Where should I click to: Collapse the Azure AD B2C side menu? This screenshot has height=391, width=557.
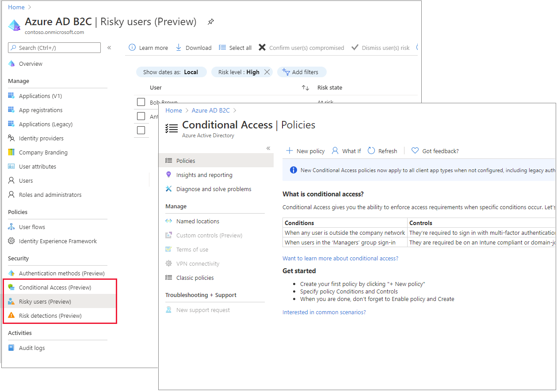pos(109,48)
